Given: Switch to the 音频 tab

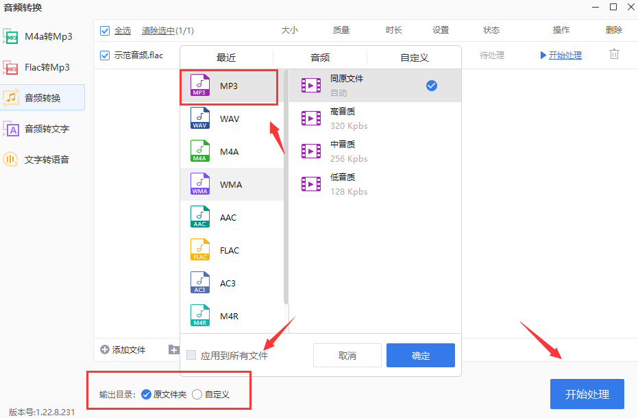Looking at the screenshot, I should point(319,58).
